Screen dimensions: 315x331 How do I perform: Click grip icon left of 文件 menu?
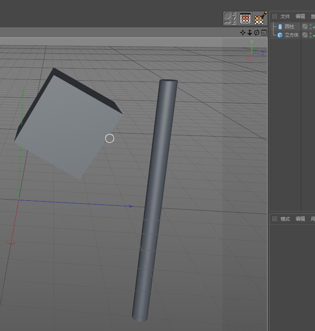click(274, 16)
